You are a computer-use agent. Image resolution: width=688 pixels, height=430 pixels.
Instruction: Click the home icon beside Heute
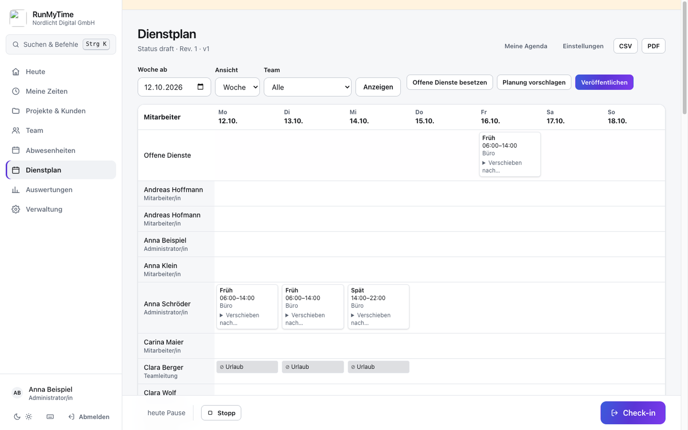pos(16,72)
